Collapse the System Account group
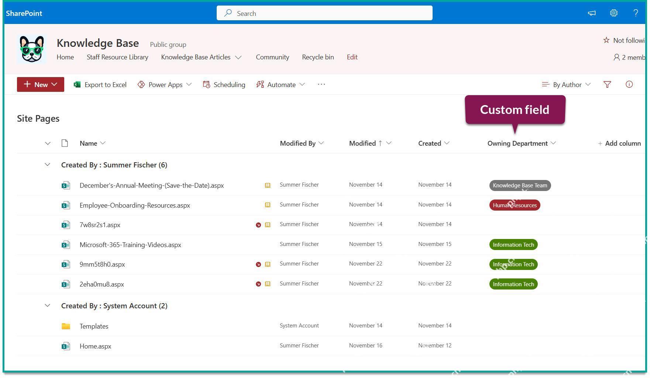The height and width of the screenshot is (378, 650). pyautogui.click(x=47, y=306)
